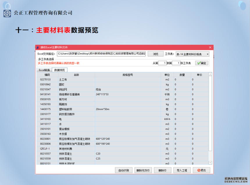Screen dimensions: 250x185
Task: Click the company logo icon at top-left
Action: (x=7, y=13)
